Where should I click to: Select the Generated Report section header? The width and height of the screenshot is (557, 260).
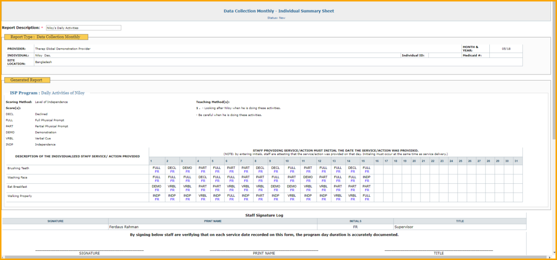click(26, 80)
